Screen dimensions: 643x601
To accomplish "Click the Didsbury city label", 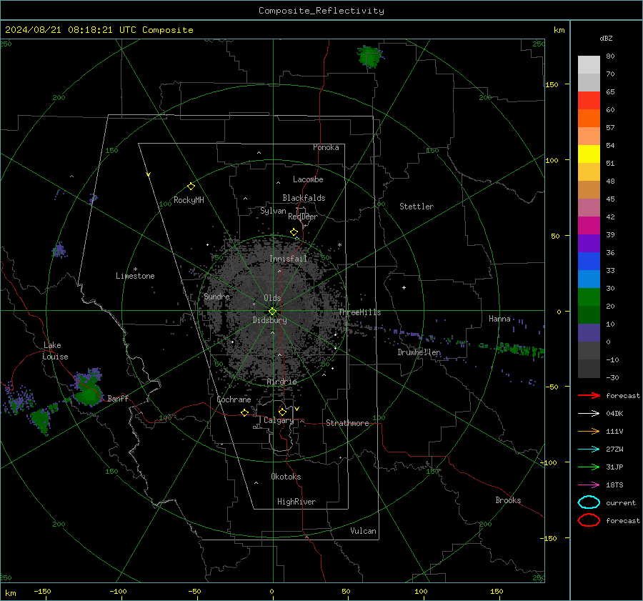I will tap(269, 320).
